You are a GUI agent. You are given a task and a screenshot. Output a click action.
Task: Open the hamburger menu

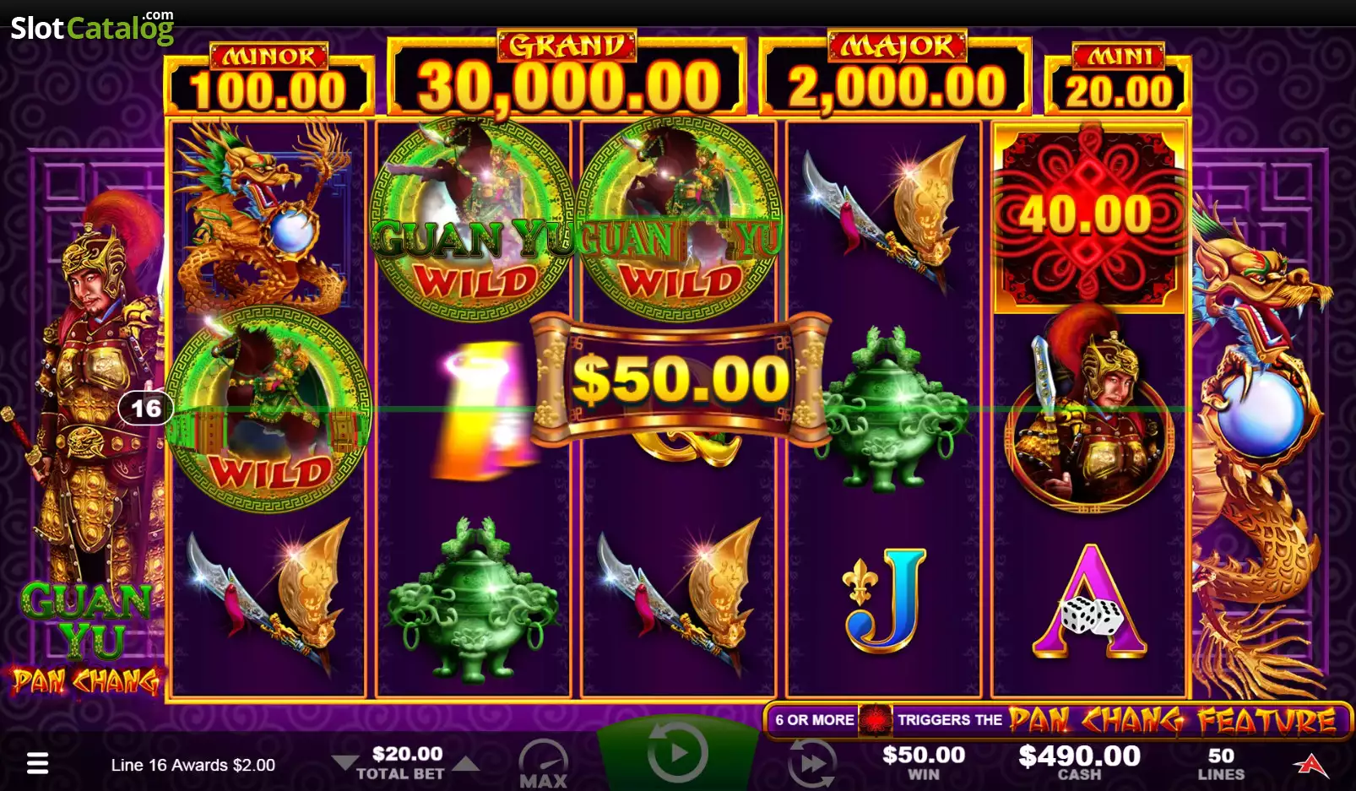pos(37,764)
